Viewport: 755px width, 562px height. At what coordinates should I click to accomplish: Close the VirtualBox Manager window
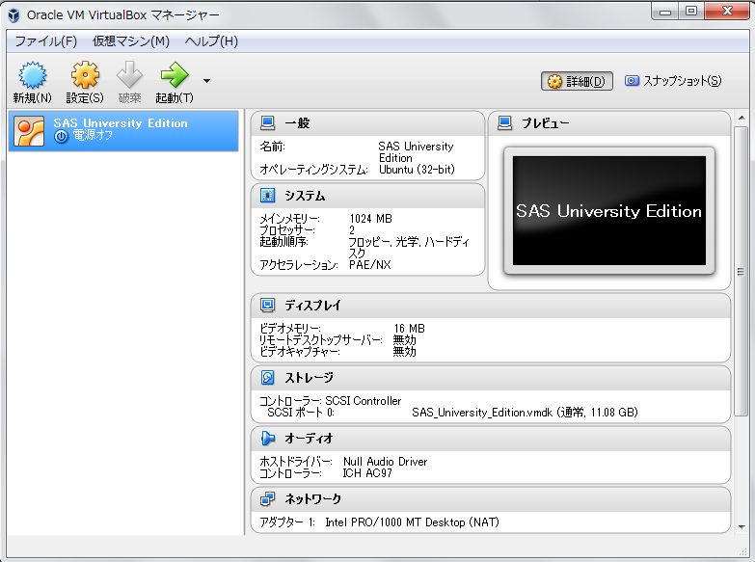tap(727, 12)
